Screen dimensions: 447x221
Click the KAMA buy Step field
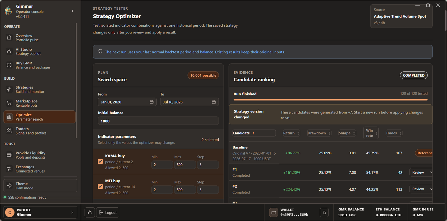click(208, 165)
